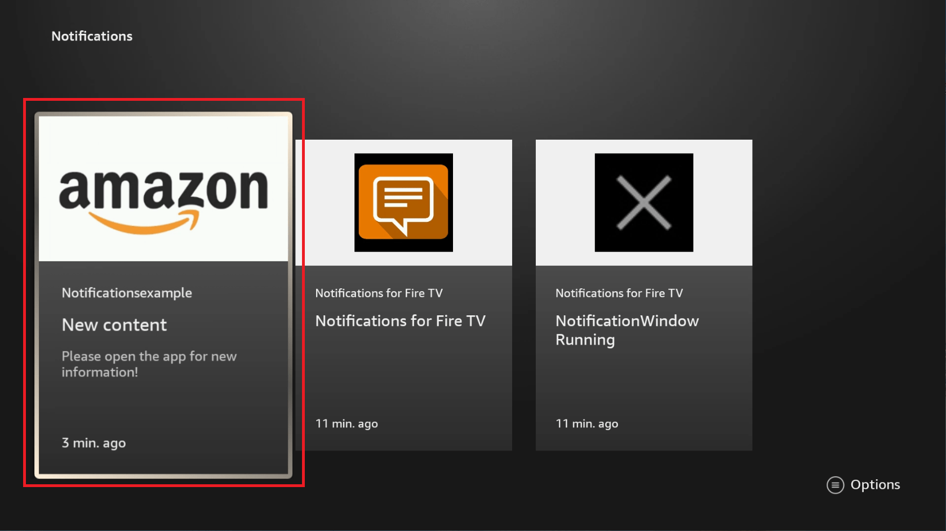Select the Notificationsexample app label
Image resolution: width=946 pixels, height=531 pixels.
pos(127,293)
